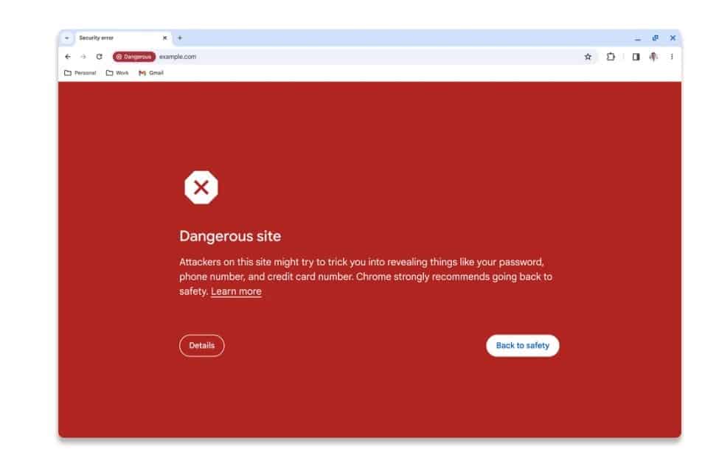Image resolution: width=719 pixels, height=469 pixels.
Task: Open the Extensions puzzle icon
Action: tap(611, 57)
